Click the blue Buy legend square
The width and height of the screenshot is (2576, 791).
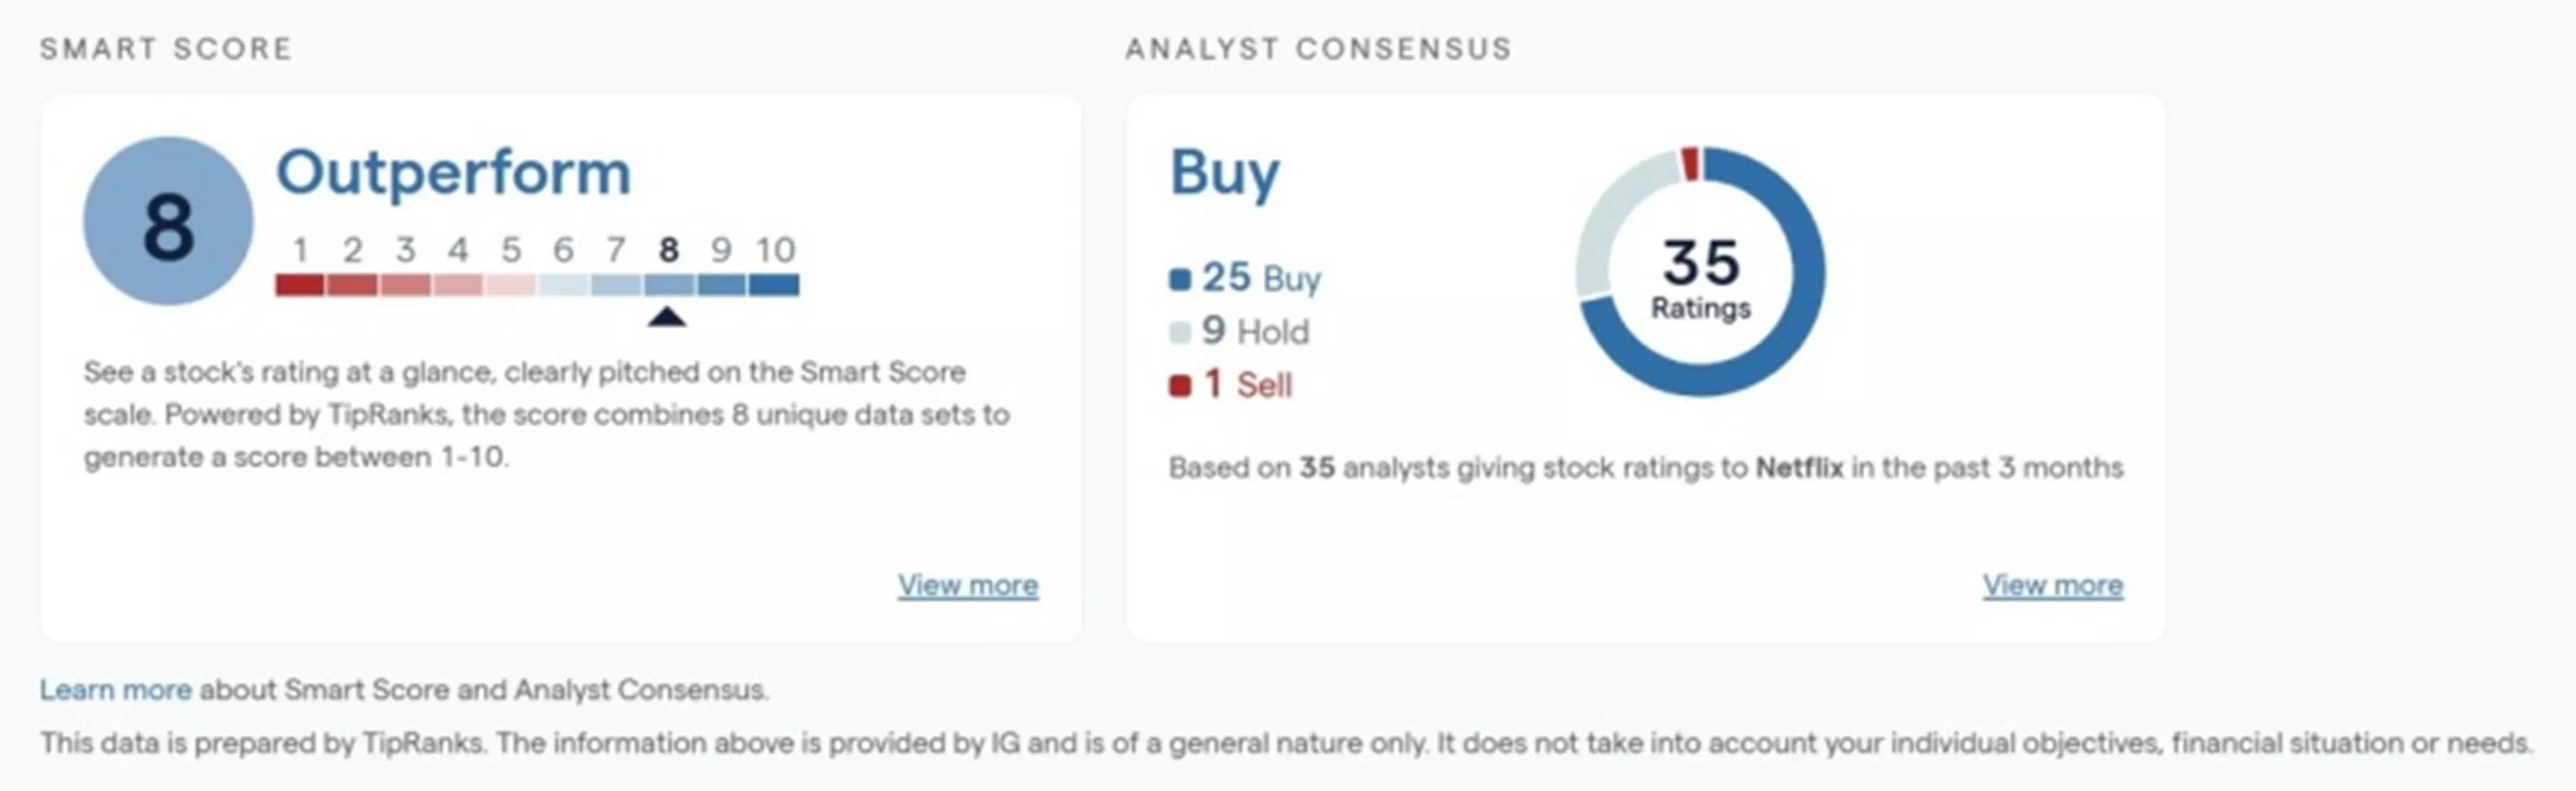point(1180,279)
